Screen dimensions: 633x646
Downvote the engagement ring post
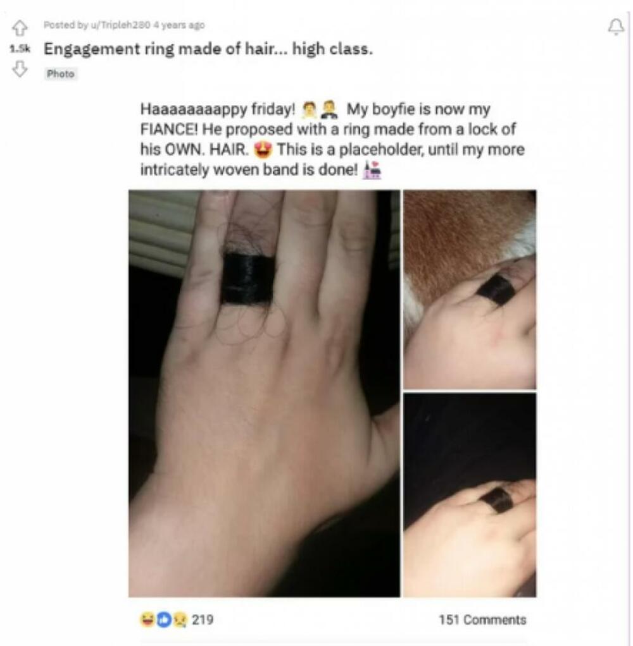pyautogui.click(x=20, y=69)
